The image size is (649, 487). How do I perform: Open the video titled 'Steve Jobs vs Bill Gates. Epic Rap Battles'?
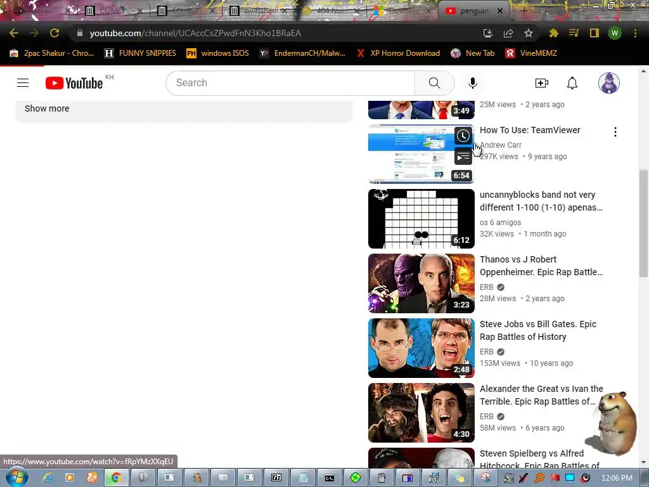[x=538, y=330]
